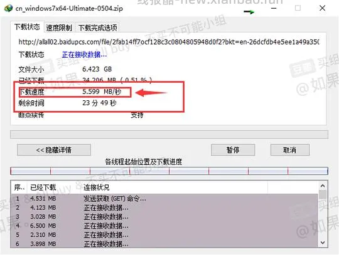Click the file size value 6.423 GB
This screenshot has height=255, width=339.
(x=97, y=70)
